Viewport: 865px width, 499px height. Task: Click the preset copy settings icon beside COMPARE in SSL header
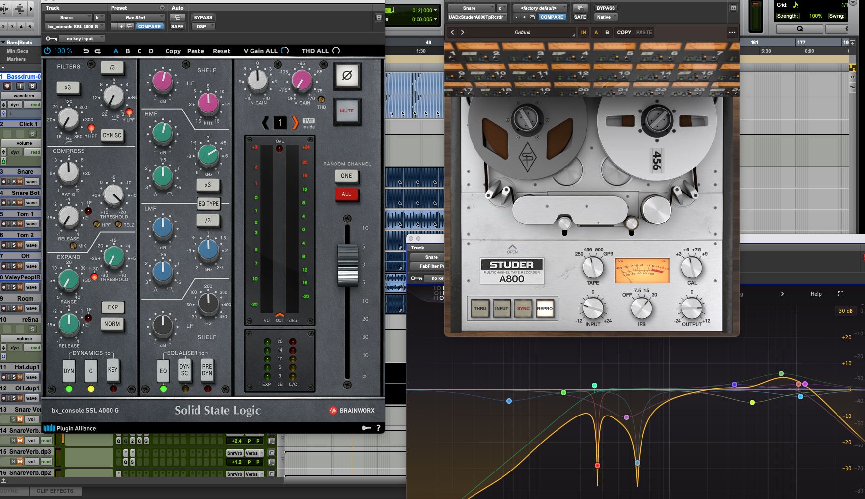[x=130, y=27]
